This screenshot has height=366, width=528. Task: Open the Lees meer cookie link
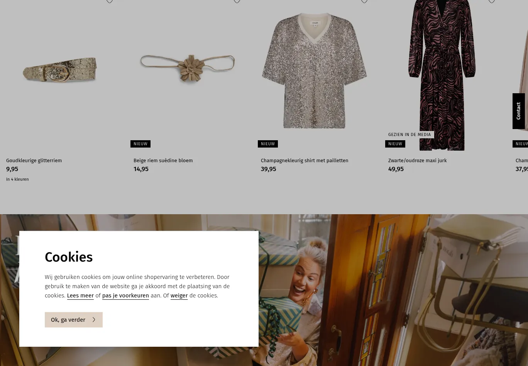tap(80, 295)
